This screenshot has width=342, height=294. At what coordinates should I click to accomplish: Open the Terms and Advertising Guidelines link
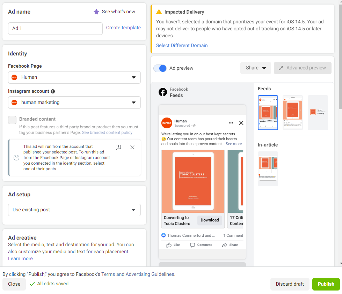tap(138, 274)
